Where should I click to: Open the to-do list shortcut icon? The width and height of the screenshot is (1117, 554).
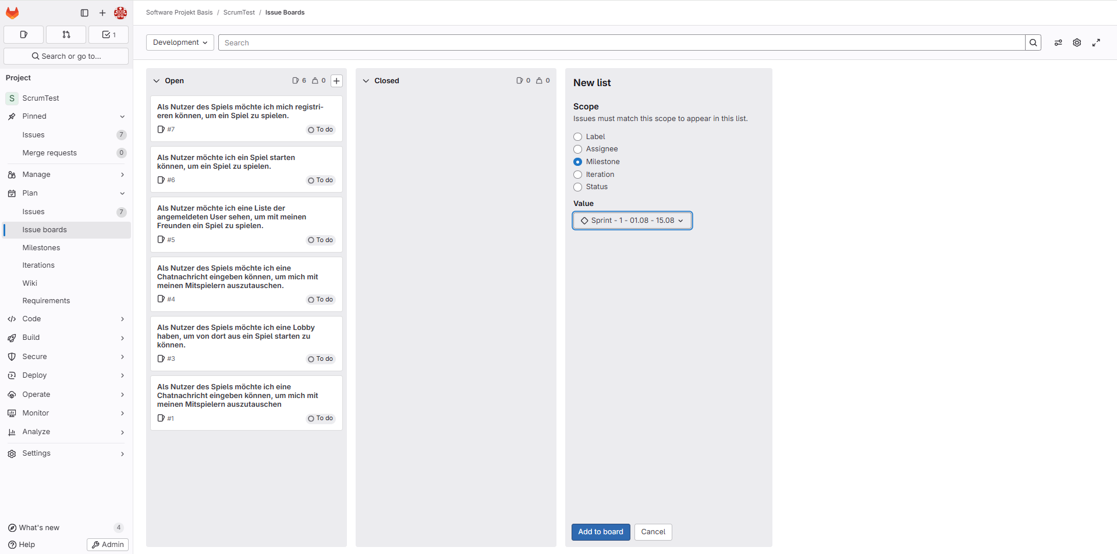[108, 35]
